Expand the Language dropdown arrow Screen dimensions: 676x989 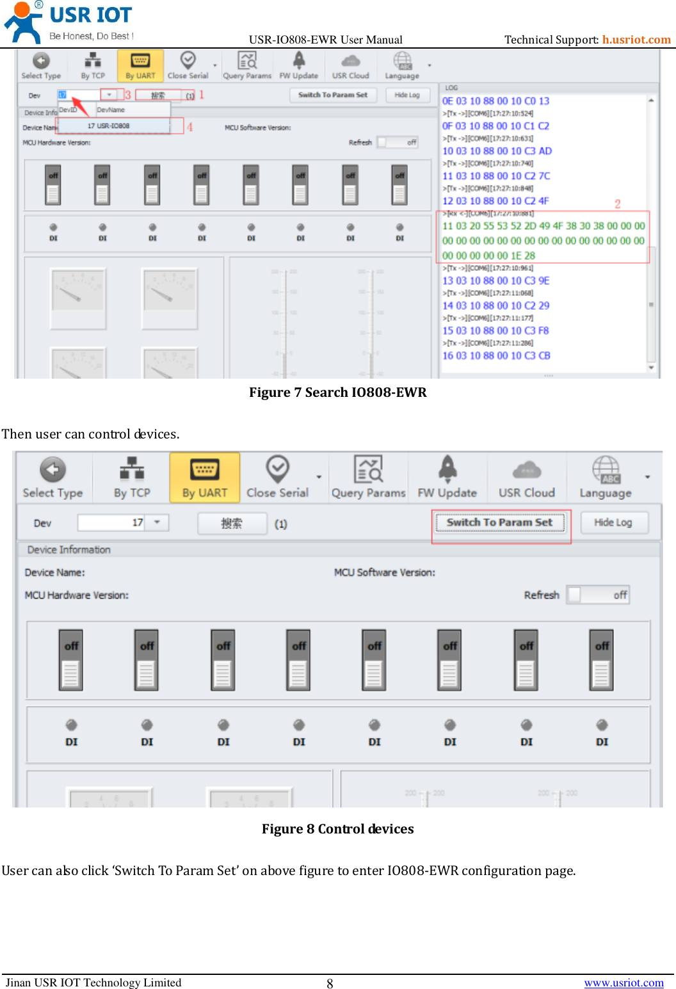647,476
